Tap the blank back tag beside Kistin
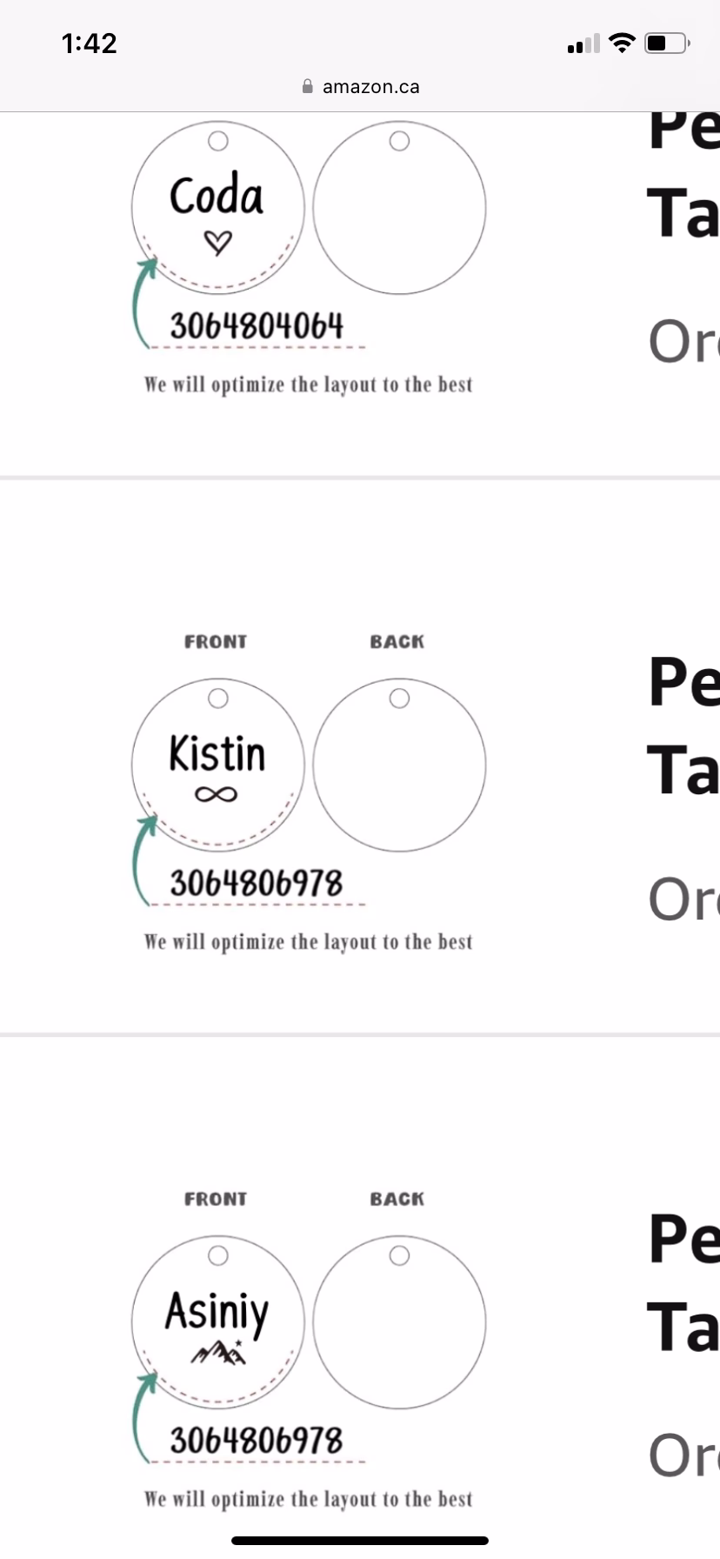720x1559 pixels. [x=399, y=764]
